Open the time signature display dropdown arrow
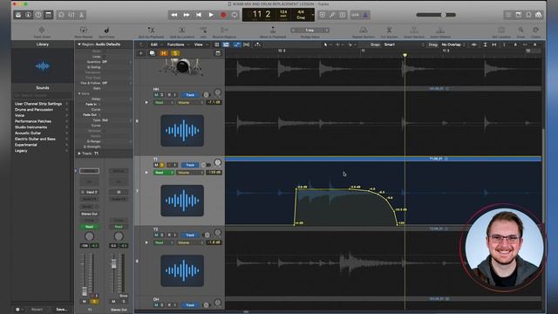The image size is (558, 314). coord(312,15)
